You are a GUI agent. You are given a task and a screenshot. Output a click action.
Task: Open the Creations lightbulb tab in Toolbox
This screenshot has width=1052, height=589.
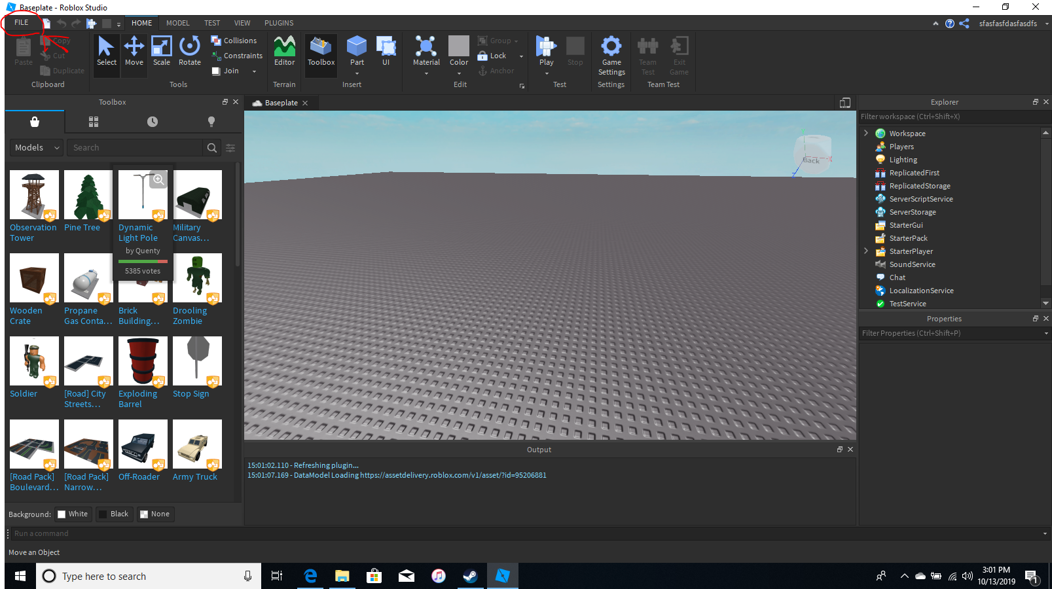[x=211, y=122]
